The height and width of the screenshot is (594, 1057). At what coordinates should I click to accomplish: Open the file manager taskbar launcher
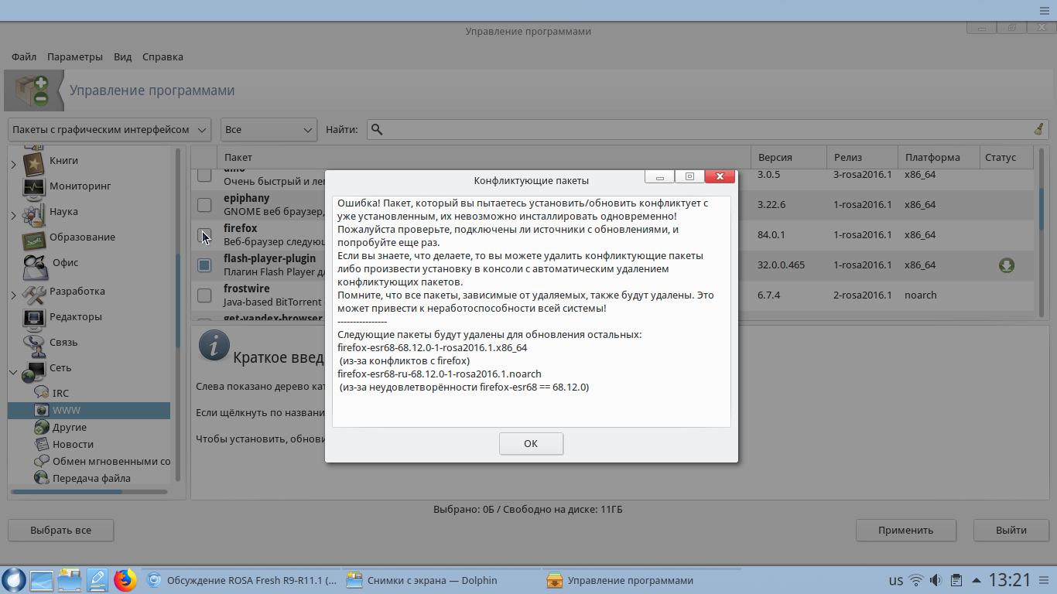tap(70, 579)
